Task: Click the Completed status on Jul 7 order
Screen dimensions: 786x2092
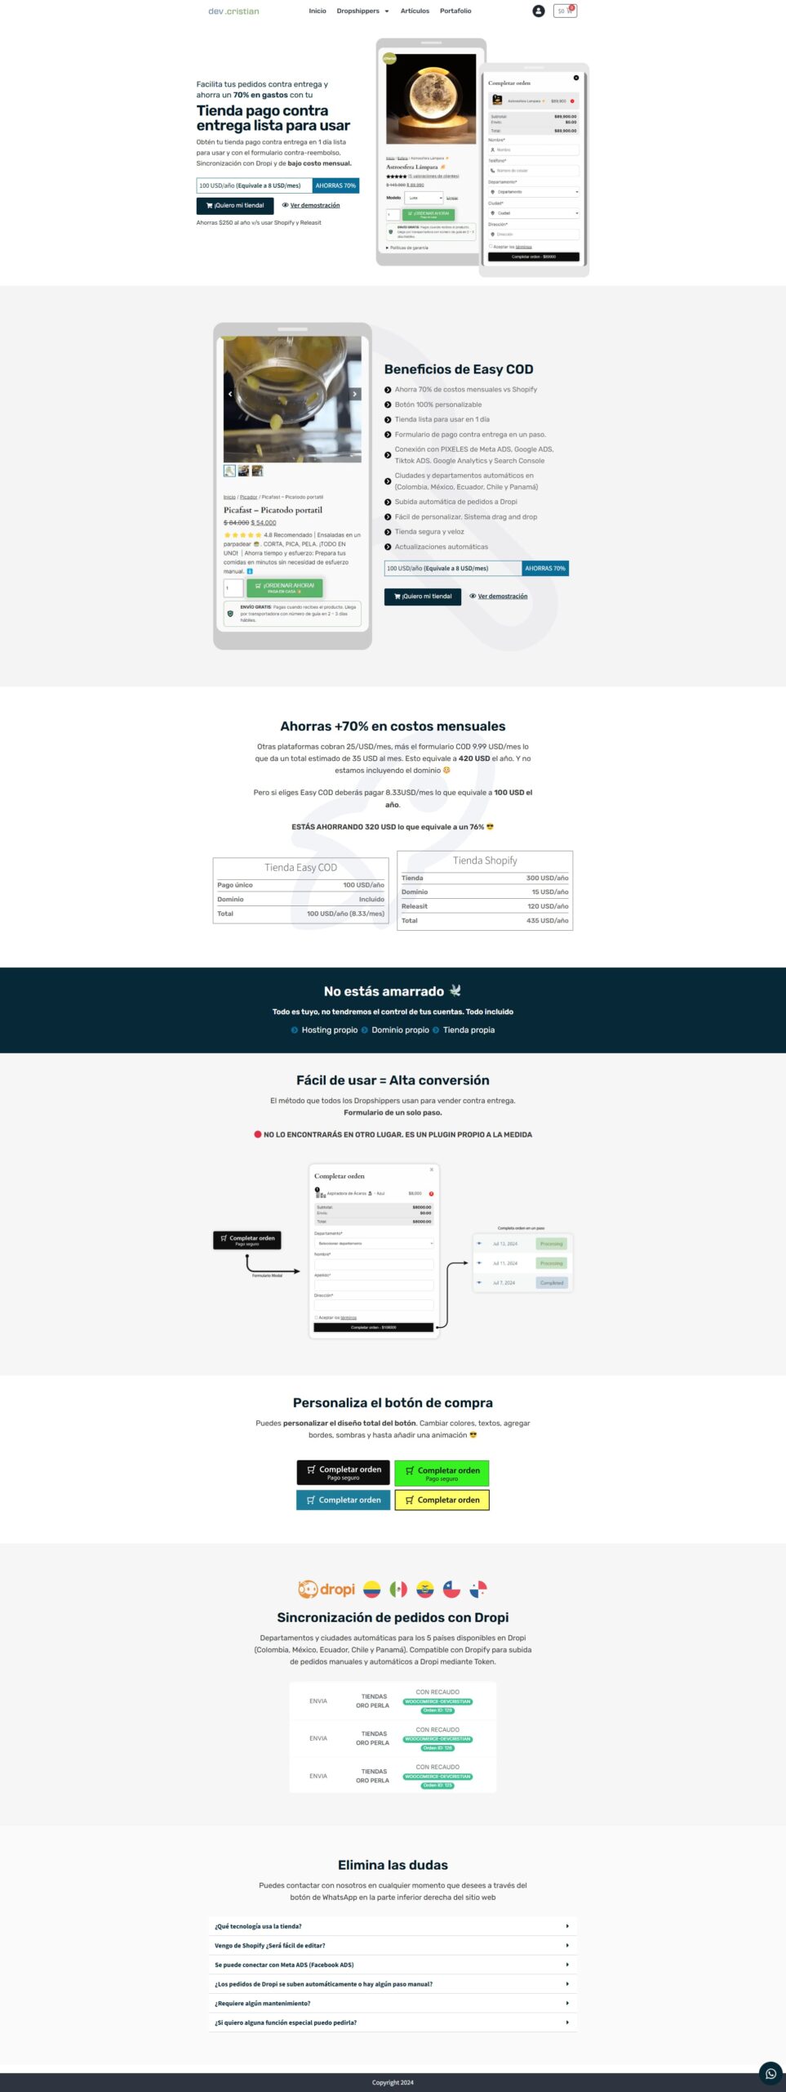Action: (552, 1283)
